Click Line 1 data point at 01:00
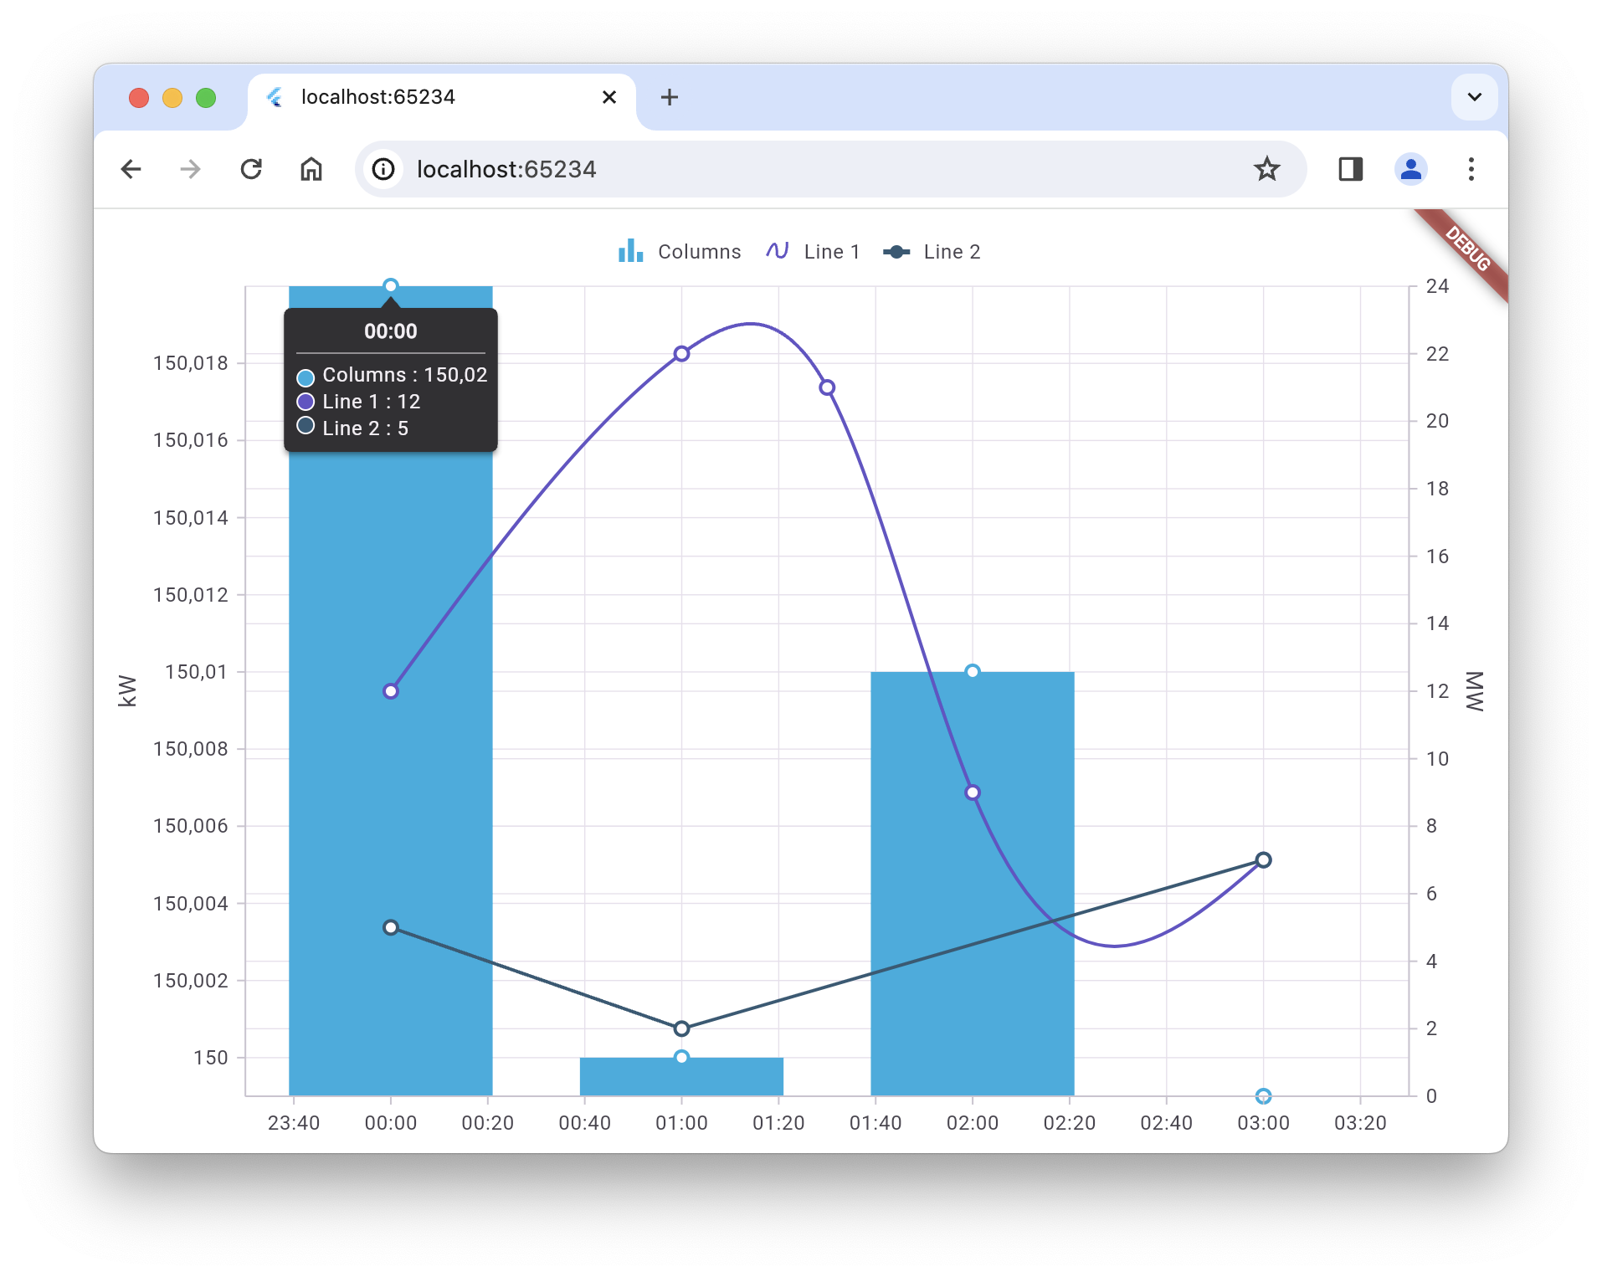The width and height of the screenshot is (1602, 1277). pos(681,354)
